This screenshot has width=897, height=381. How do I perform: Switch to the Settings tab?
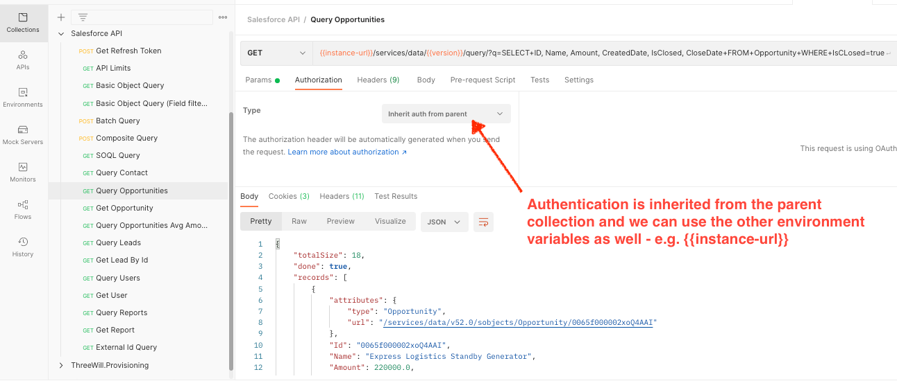point(578,80)
